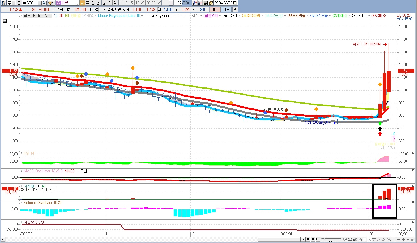The image size is (417, 243).
Task: Click the Volume Oscillator 10,20 label
Action: coord(43,202)
